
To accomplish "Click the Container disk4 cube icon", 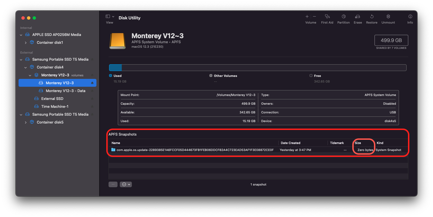I will [x=32, y=67].
